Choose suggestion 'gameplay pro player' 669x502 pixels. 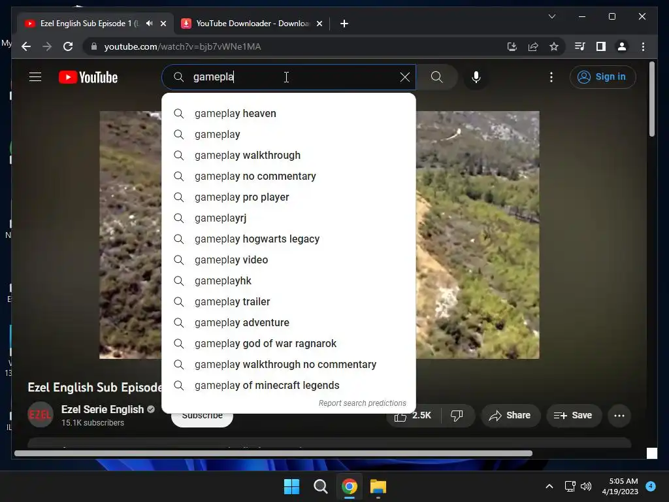289,197
